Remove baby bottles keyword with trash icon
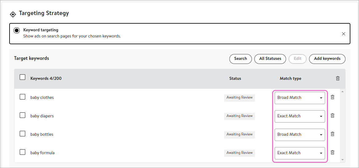The image size is (359, 168). click(x=333, y=134)
